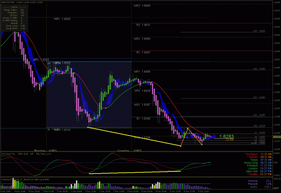Click the yellow current-price tag on price axis

tap(277, 137)
